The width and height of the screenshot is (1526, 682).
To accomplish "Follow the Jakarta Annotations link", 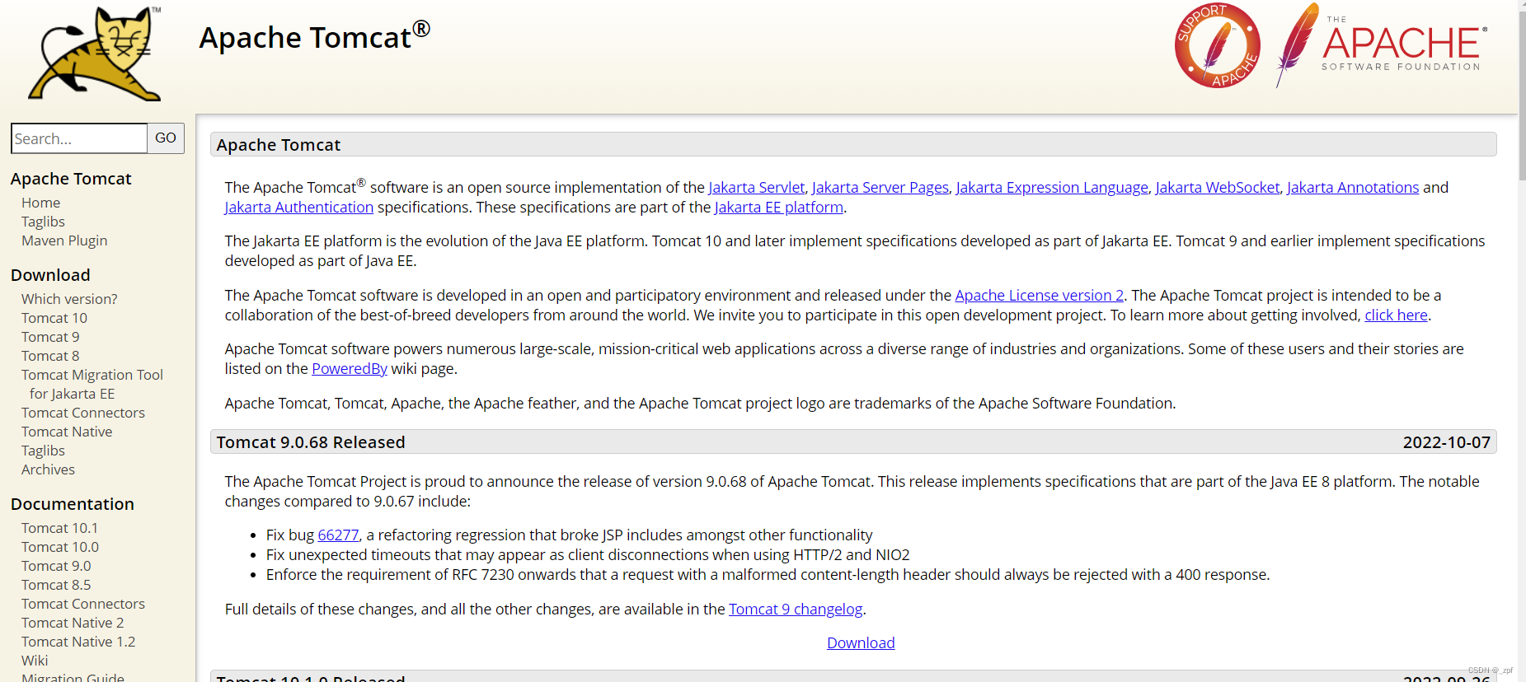I will click(x=1353, y=188).
